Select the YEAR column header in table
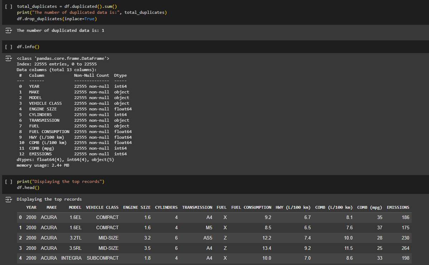The image size is (429, 265). coord(31,207)
